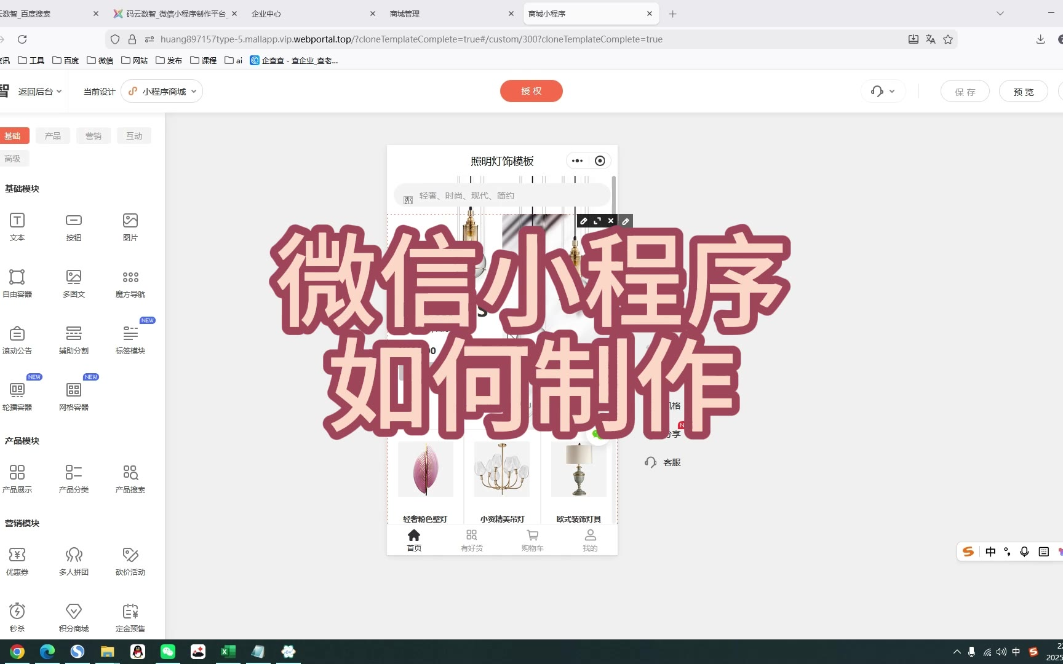Screen dimensions: 1063x664
Task: Click the edit pencil on selected banner
Action: click(584, 221)
